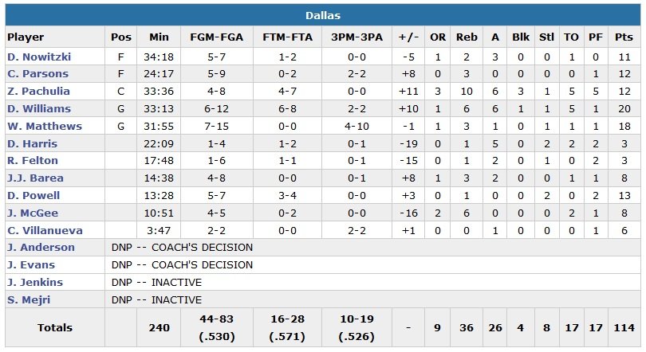Open Z. Pachulia's player page

click(39, 92)
